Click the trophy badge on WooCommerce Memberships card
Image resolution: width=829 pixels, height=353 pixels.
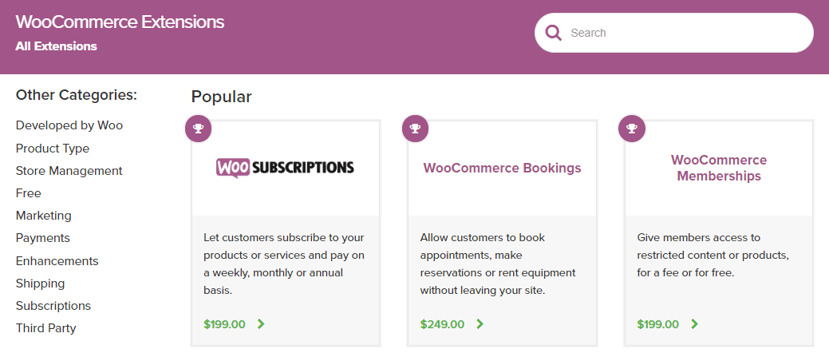click(632, 128)
